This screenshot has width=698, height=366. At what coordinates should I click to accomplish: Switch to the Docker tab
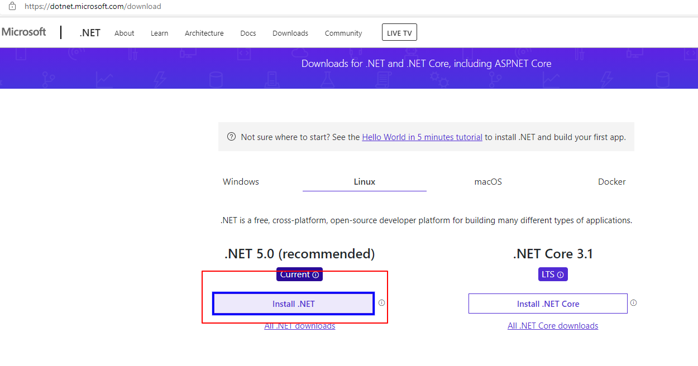point(612,181)
